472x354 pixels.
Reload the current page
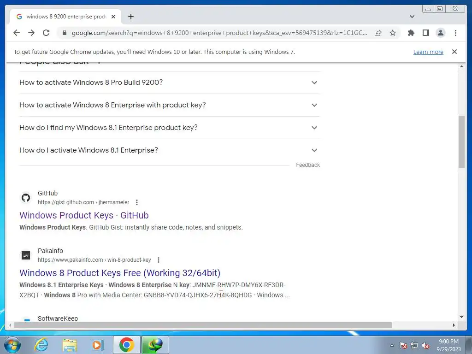[46, 33]
